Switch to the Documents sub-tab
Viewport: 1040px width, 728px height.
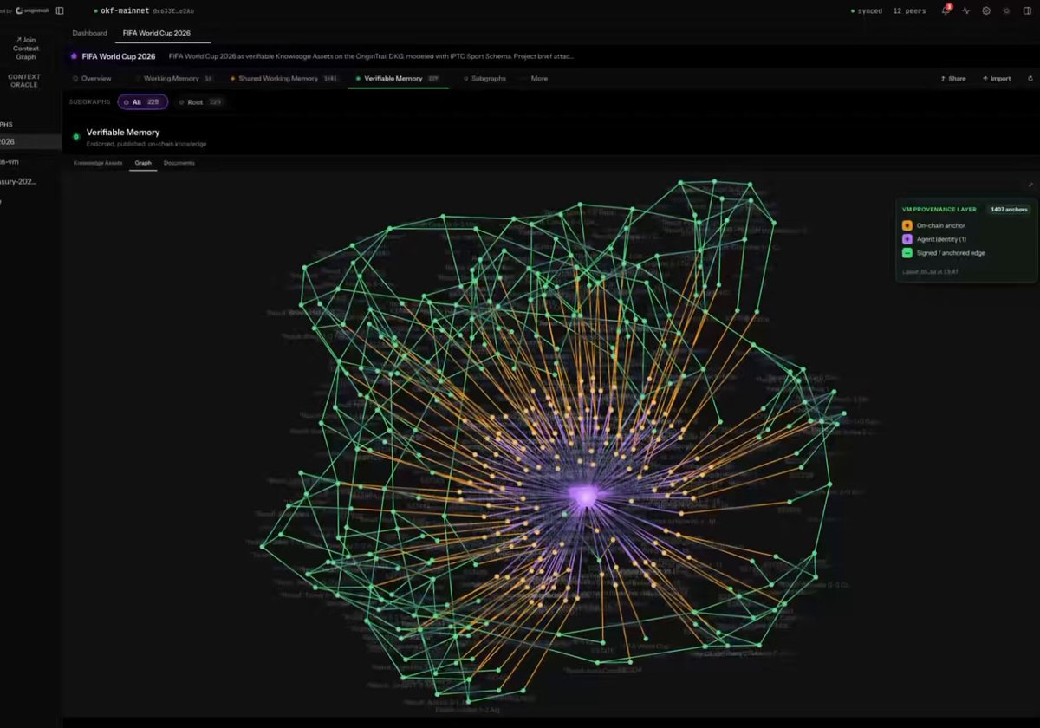pyautogui.click(x=179, y=163)
